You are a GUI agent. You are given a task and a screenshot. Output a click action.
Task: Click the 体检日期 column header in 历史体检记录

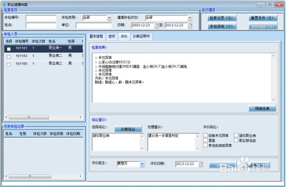click(73, 133)
